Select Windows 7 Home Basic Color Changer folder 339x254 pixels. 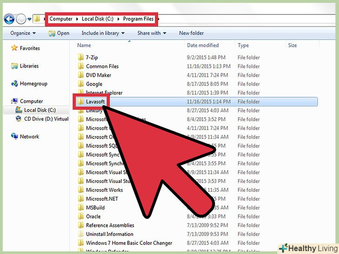point(129,243)
